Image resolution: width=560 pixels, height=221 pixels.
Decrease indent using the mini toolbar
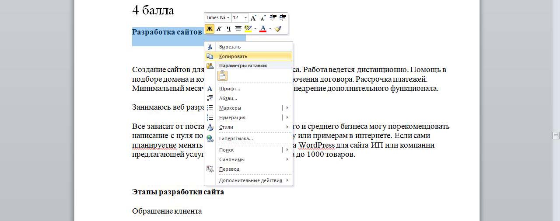tap(273, 18)
